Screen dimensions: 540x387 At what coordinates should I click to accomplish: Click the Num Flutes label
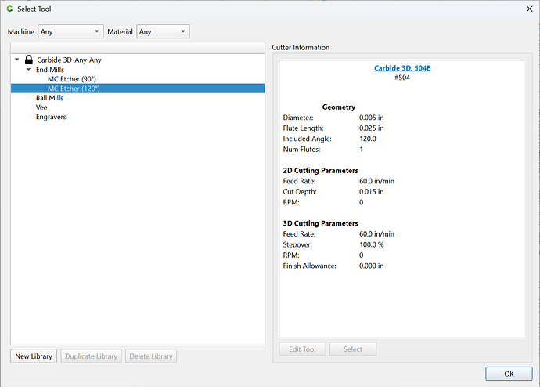[301, 149]
